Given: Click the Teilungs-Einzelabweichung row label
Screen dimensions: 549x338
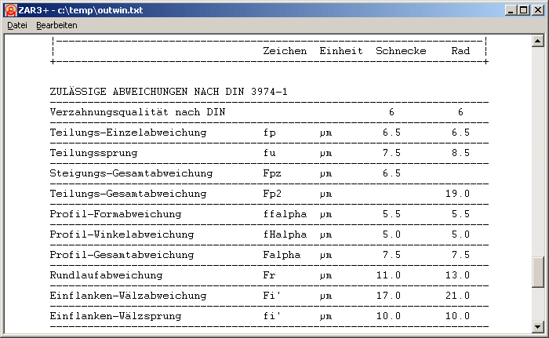Looking at the screenshot, I should pos(128,133).
